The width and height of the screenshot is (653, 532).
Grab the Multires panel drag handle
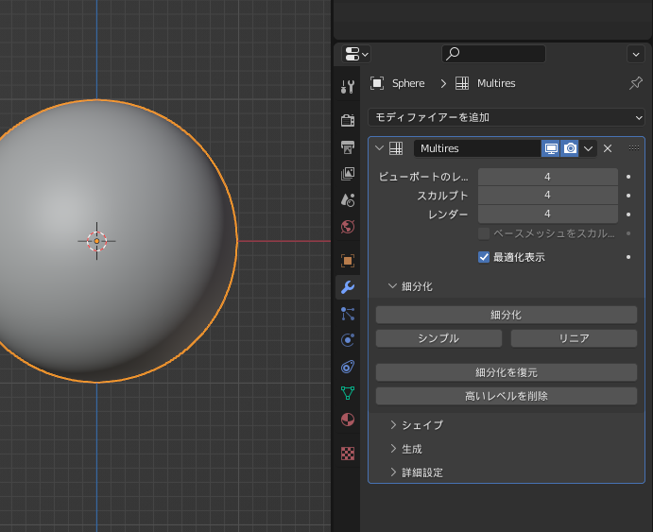click(x=634, y=148)
